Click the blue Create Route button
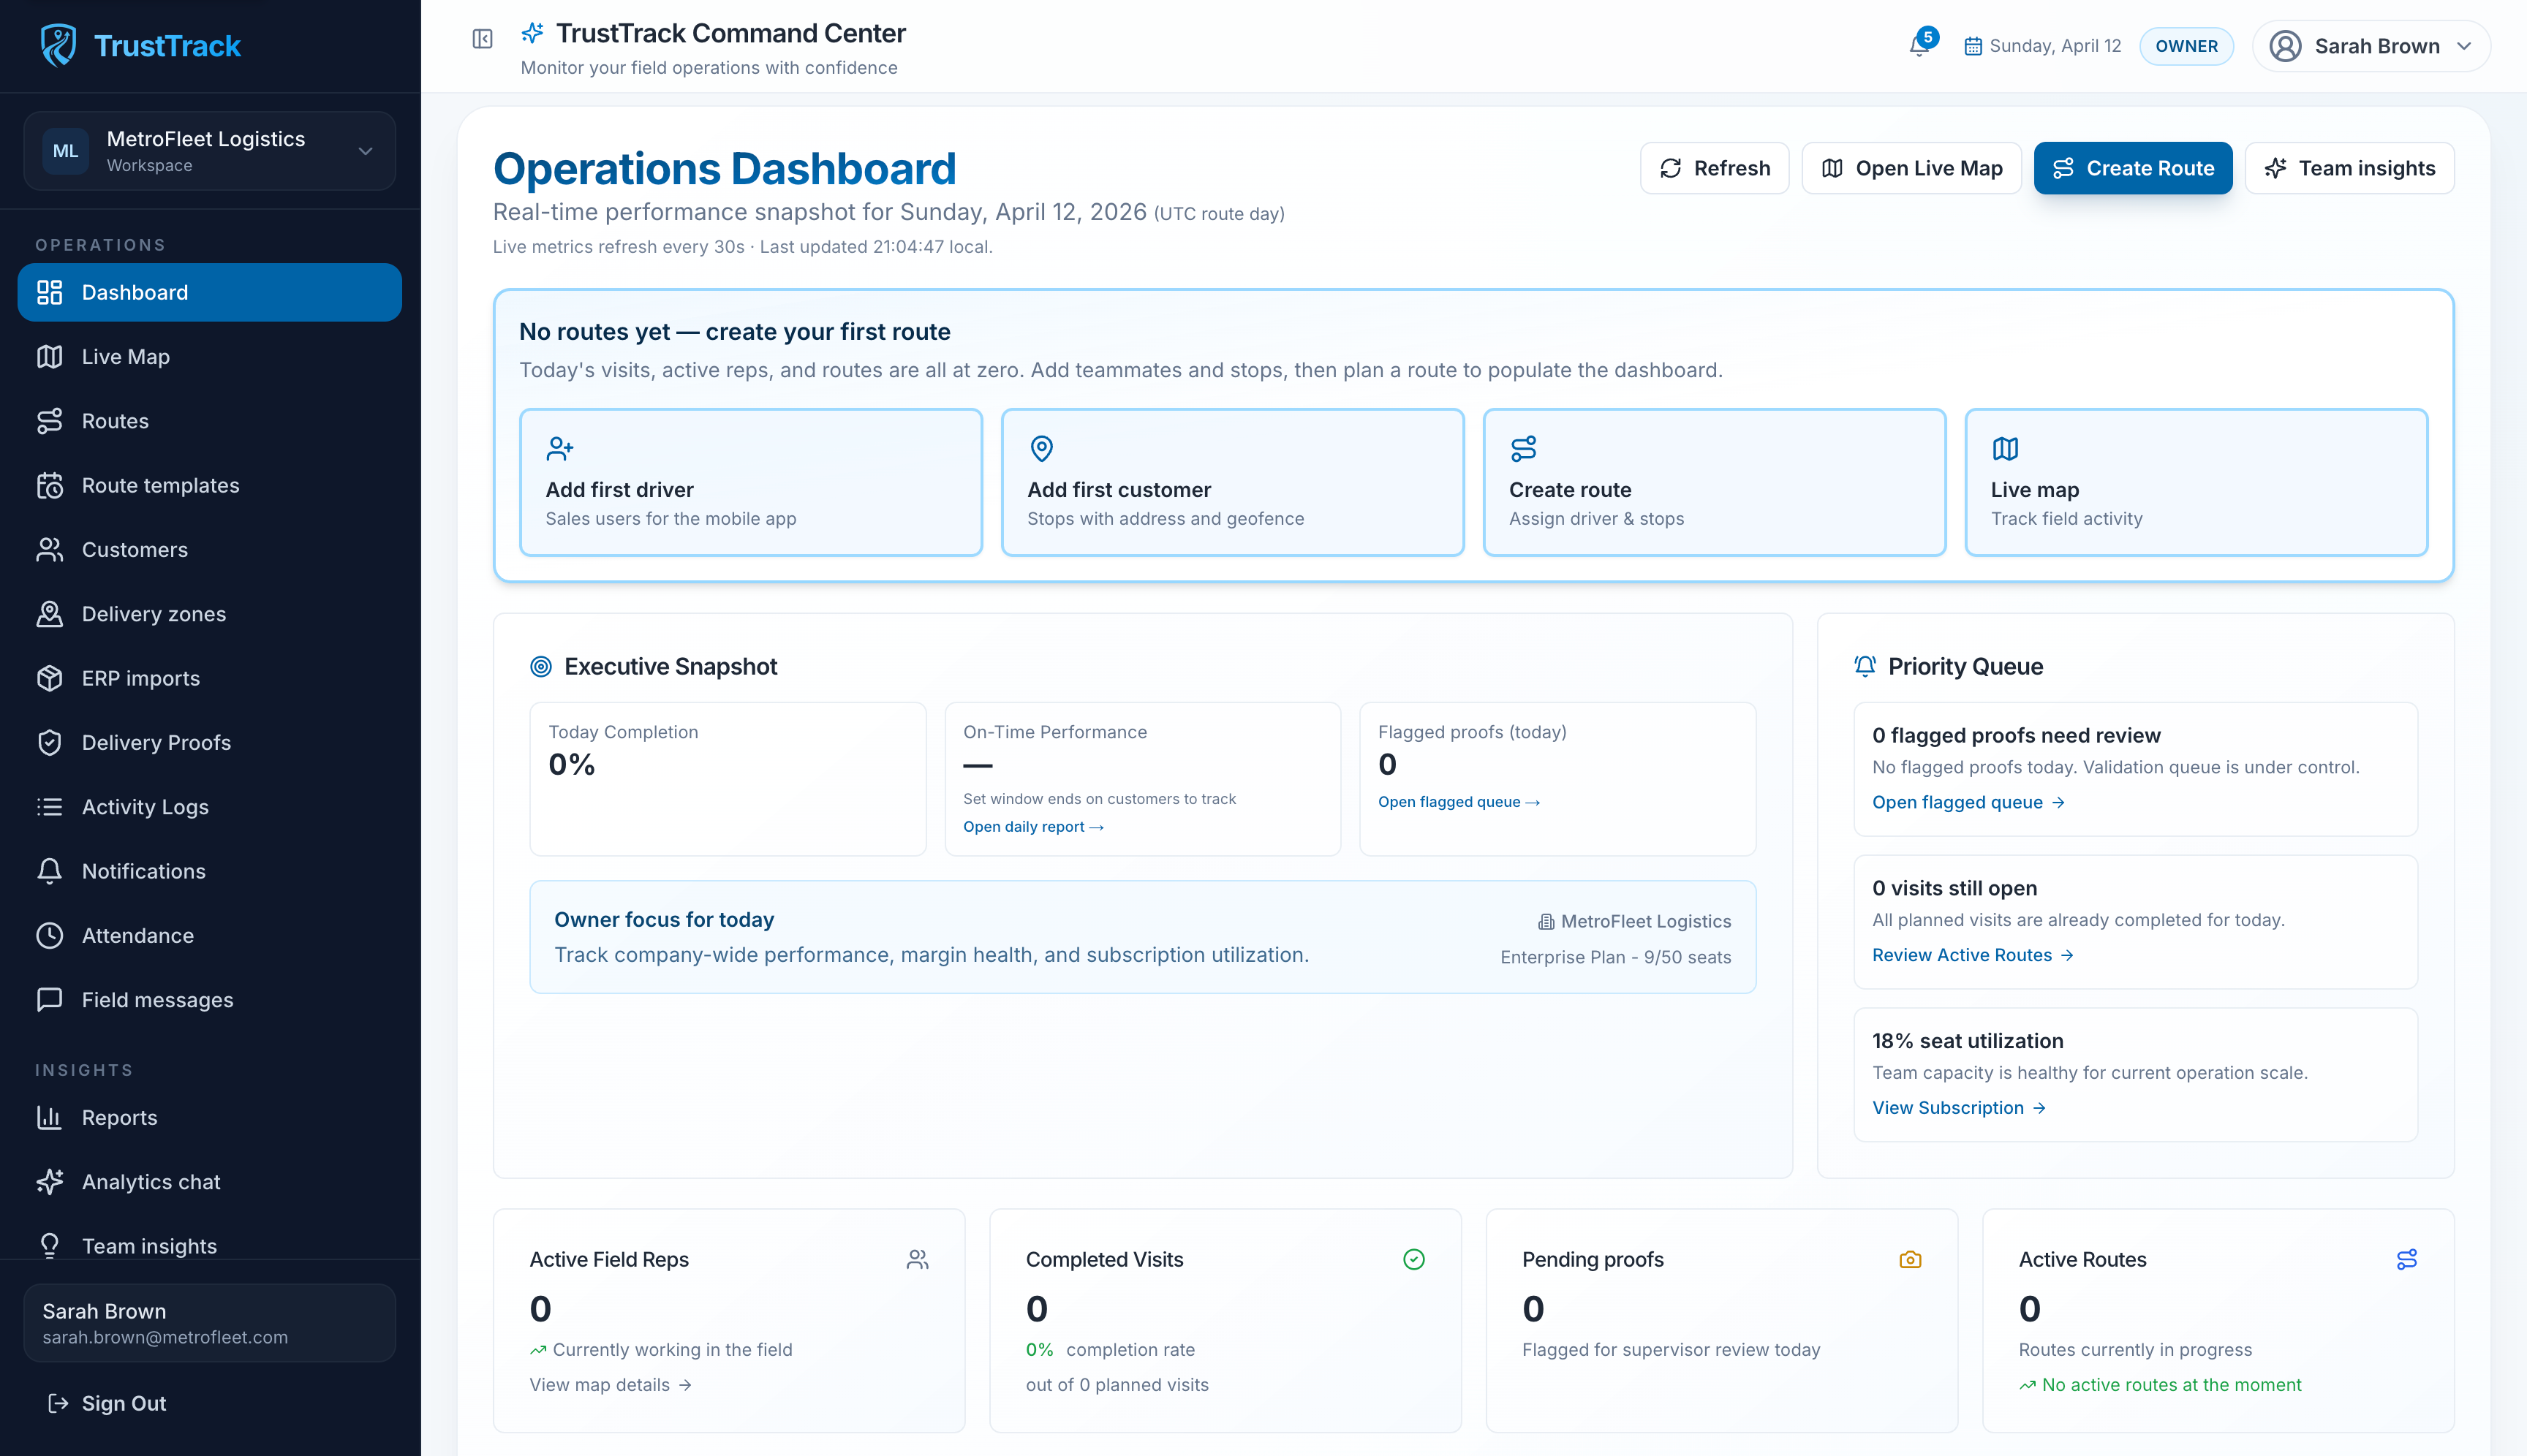This screenshot has height=1456, width=2527. pyautogui.click(x=2132, y=168)
